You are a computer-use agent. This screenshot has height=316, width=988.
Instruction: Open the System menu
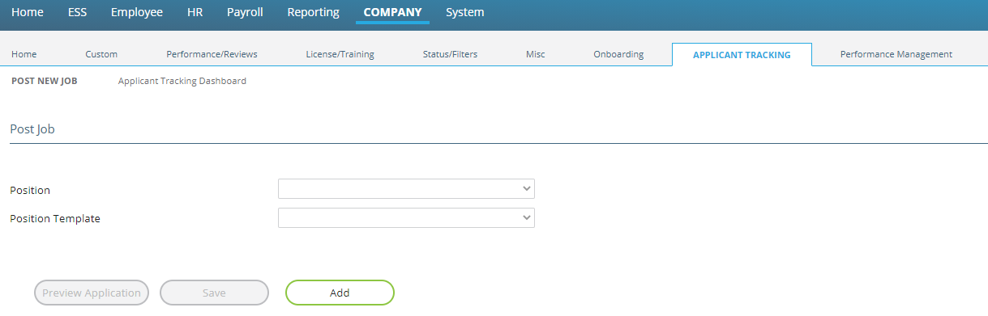465,12
